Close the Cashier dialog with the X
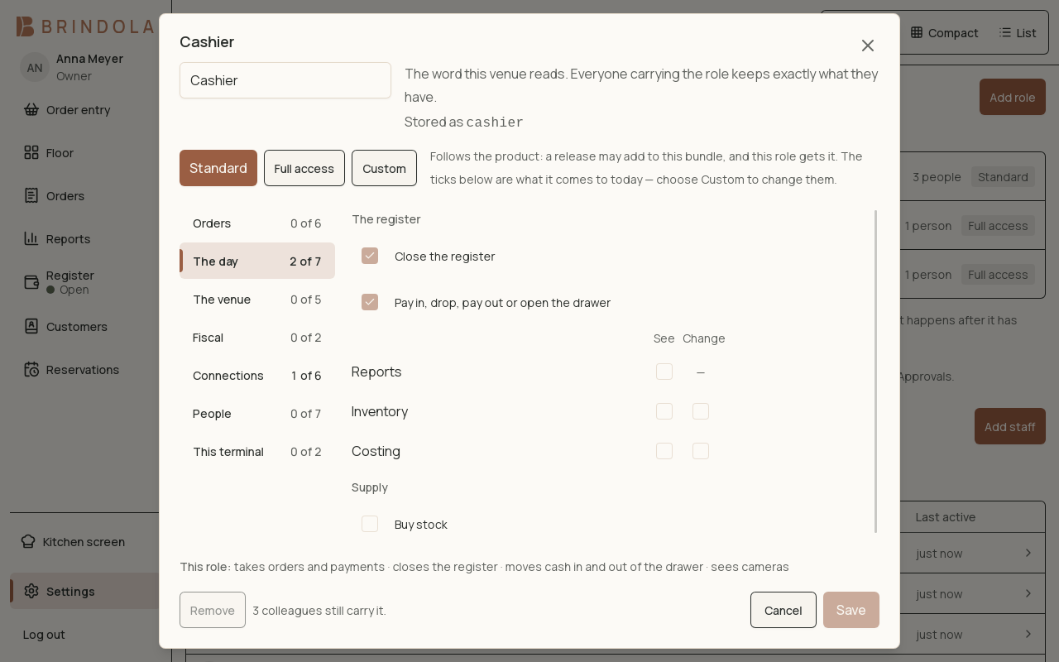The image size is (1059, 662). pos(868,46)
